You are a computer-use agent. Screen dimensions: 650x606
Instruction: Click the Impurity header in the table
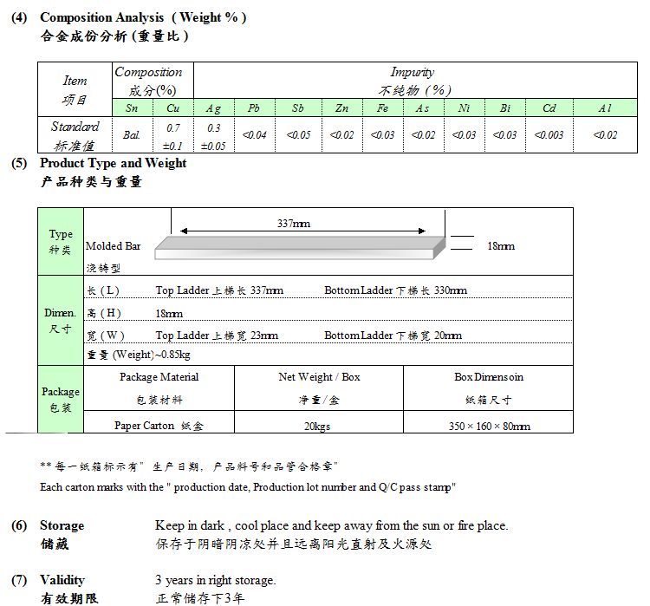click(413, 73)
